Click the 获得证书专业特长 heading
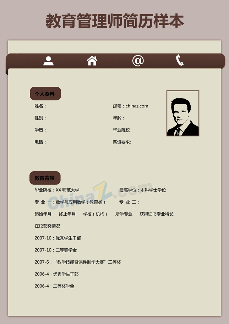229x324 pixels. (x=157, y=214)
